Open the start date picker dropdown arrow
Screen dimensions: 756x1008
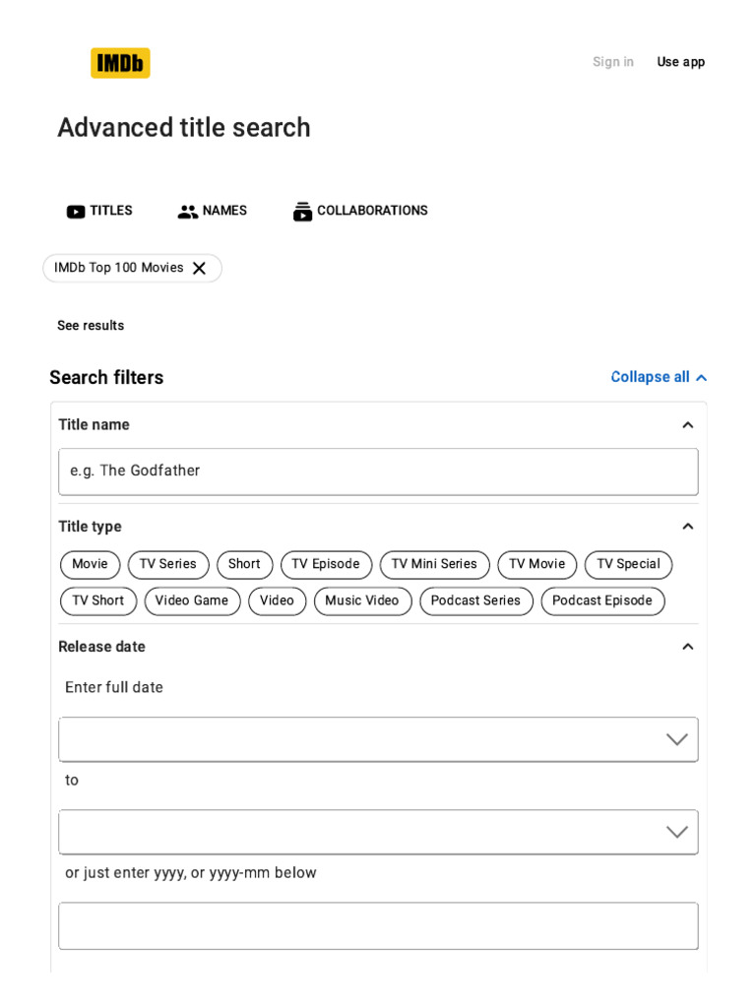pos(676,739)
